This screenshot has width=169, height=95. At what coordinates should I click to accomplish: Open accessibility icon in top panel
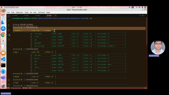coord(133,7)
